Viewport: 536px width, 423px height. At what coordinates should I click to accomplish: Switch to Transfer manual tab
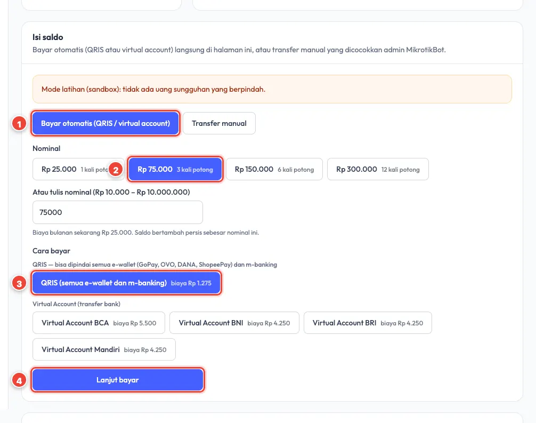pyautogui.click(x=219, y=123)
